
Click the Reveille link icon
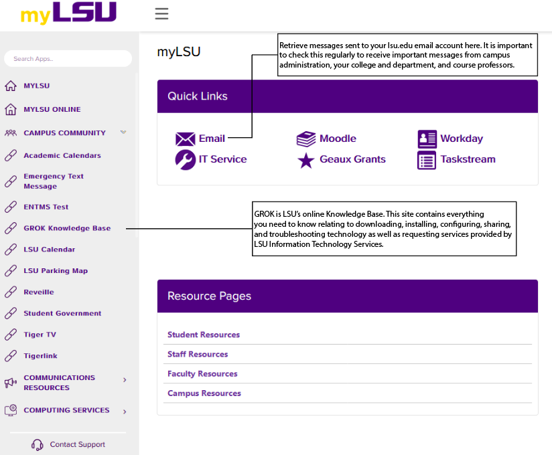pyautogui.click(x=11, y=292)
